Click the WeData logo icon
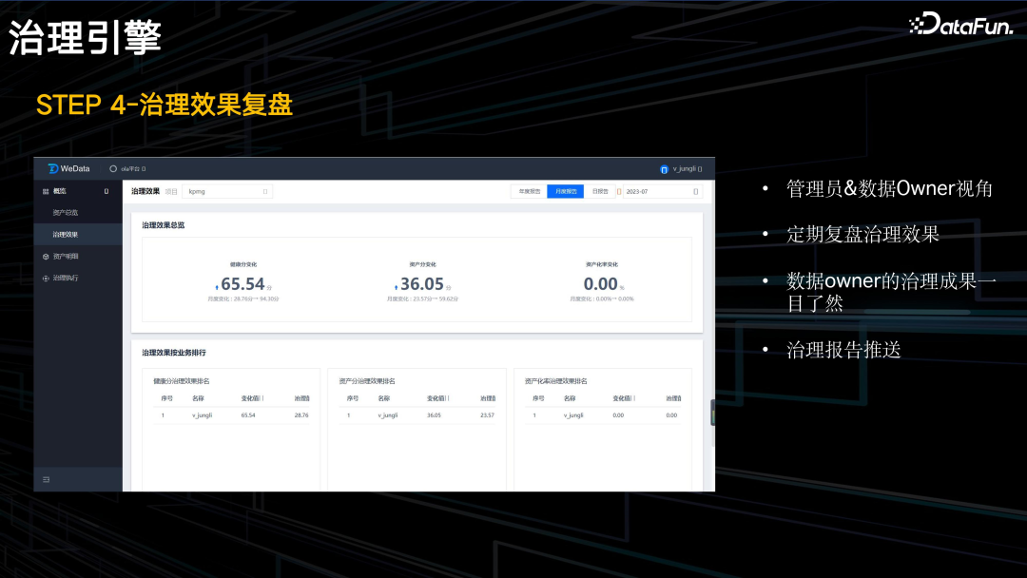The width and height of the screenshot is (1027, 578). (x=52, y=168)
